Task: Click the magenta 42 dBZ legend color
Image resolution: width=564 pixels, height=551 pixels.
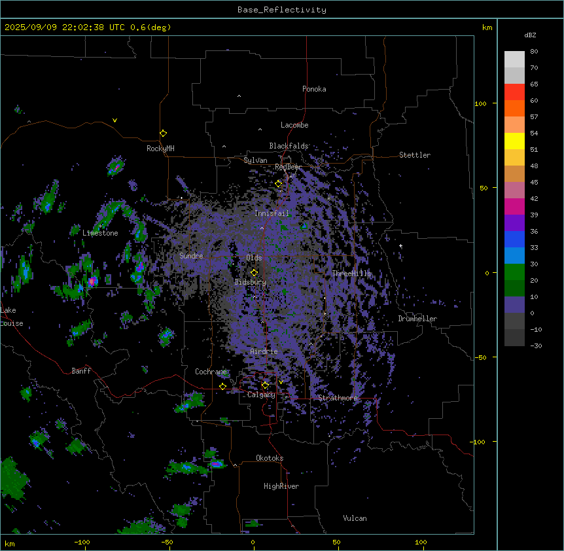Action: pos(514,206)
